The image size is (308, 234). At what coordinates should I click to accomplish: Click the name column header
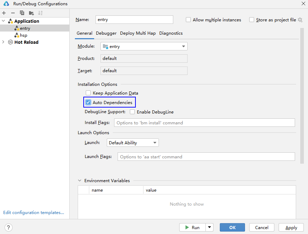tap(116, 190)
